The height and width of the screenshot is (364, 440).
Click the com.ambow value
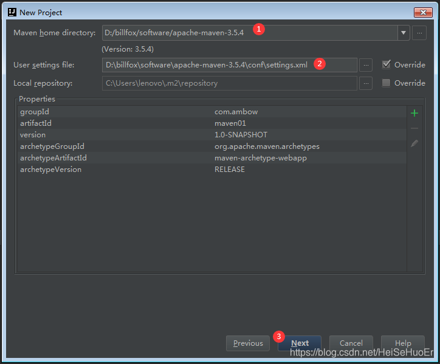click(x=236, y=112)
